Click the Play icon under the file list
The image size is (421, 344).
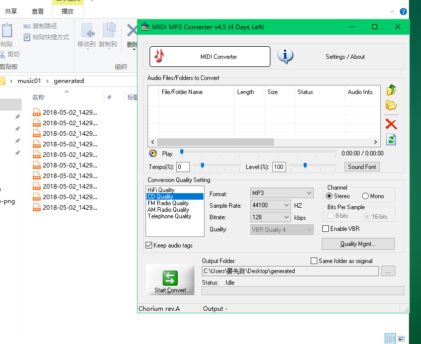153,153
